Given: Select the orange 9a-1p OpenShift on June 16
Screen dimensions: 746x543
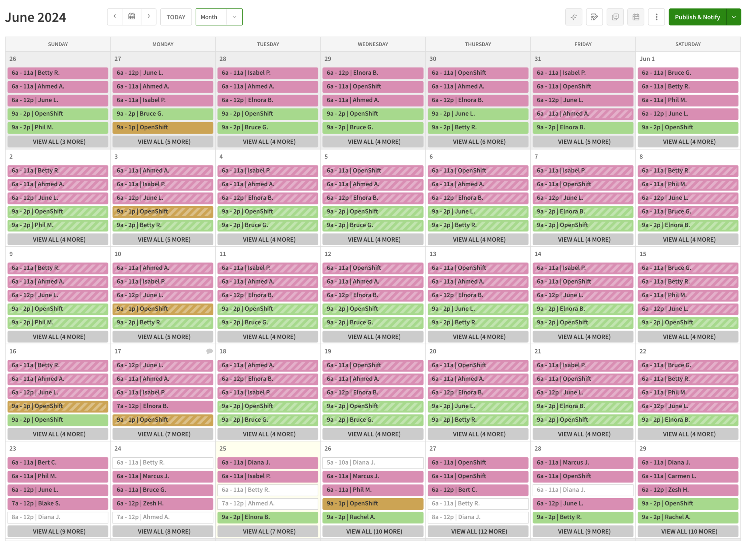Looking at the screenshot, I should [x=58, y=406].
